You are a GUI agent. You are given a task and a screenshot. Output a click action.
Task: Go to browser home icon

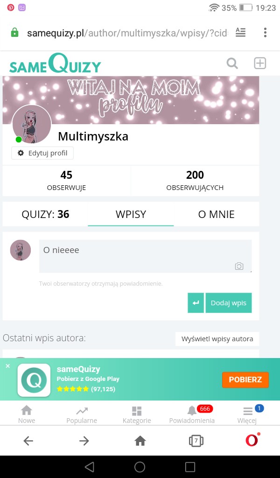click(140, 441)
